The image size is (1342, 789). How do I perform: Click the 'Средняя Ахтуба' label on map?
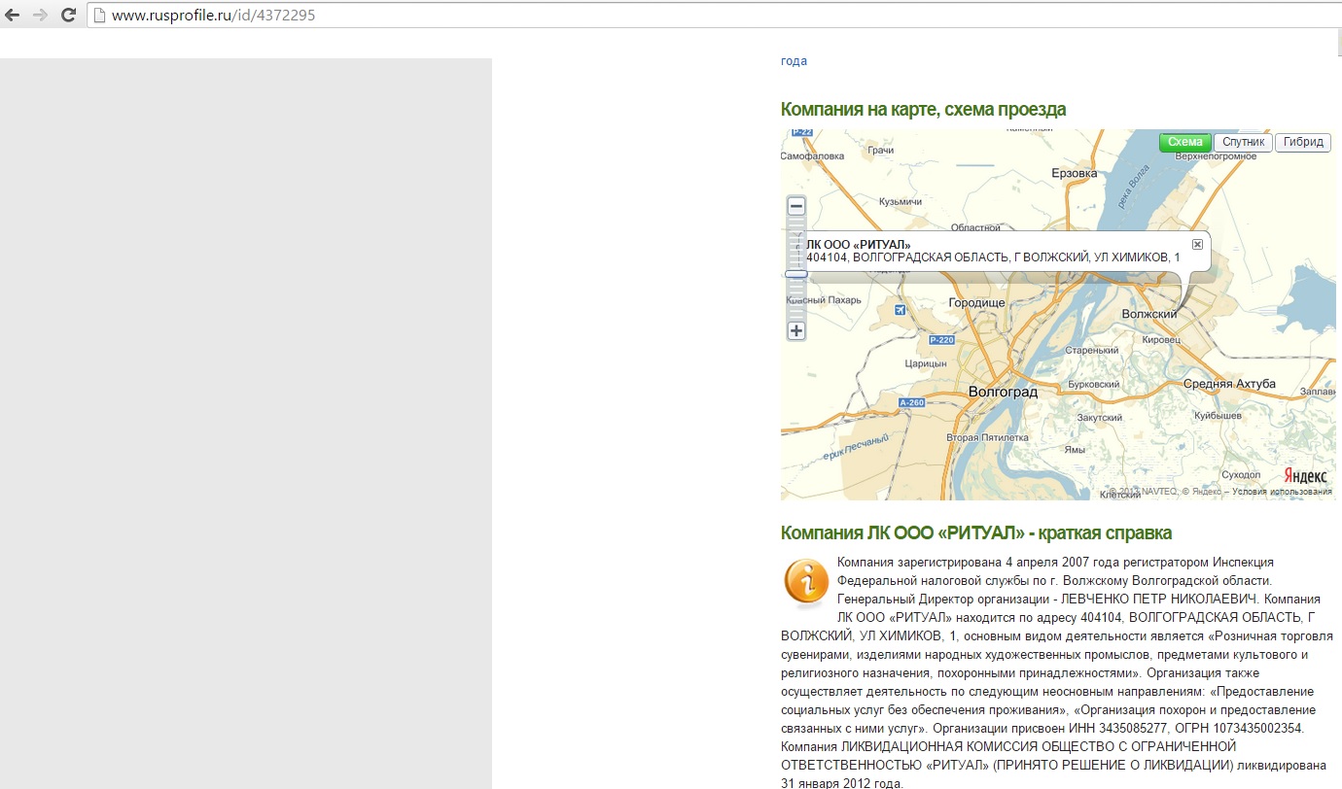(x=1228, y=384)
